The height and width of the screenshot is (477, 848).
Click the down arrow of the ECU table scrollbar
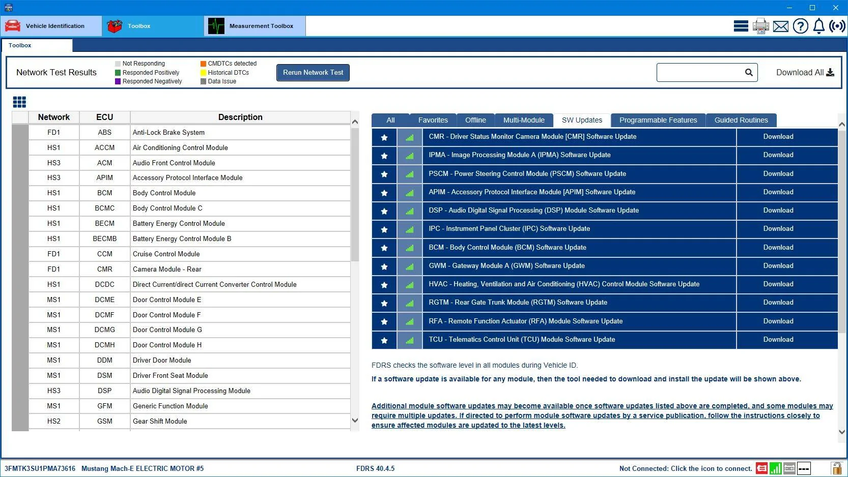(x=355, y=421)
